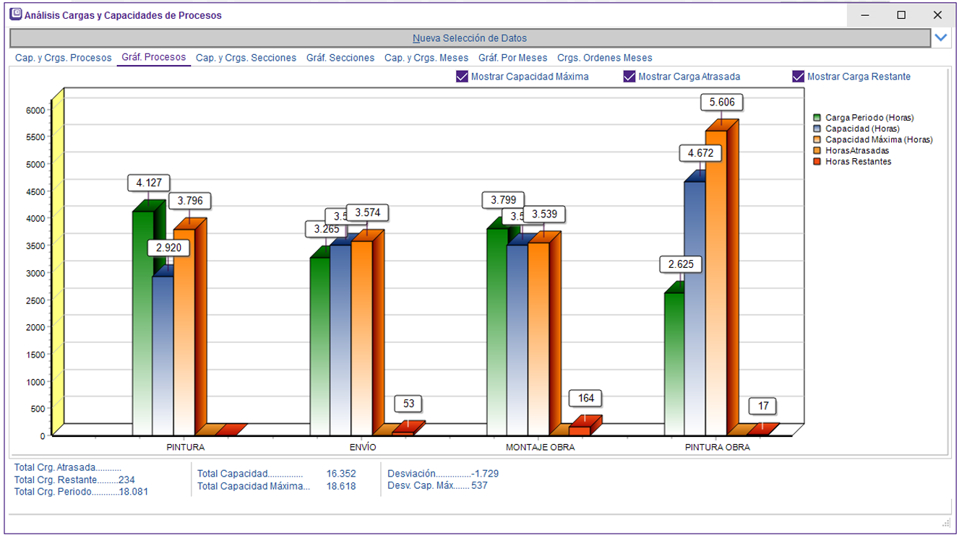Go to the Gráf. Por Meses tab

click(512, 58)
